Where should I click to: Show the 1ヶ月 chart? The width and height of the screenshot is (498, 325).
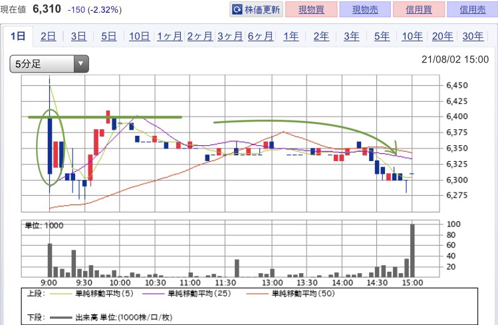[170, 36]
